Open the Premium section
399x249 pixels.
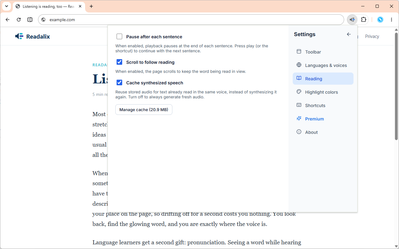tap(323, 119)
